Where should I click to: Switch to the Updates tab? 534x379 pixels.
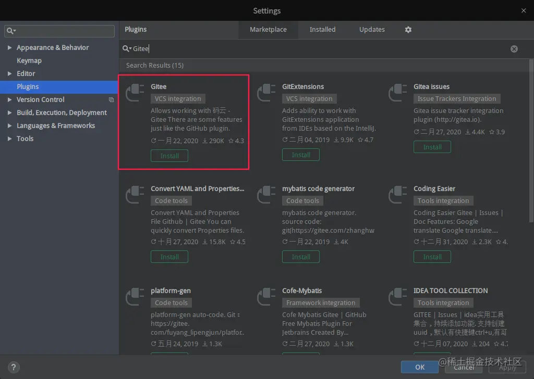click(372, 30)
